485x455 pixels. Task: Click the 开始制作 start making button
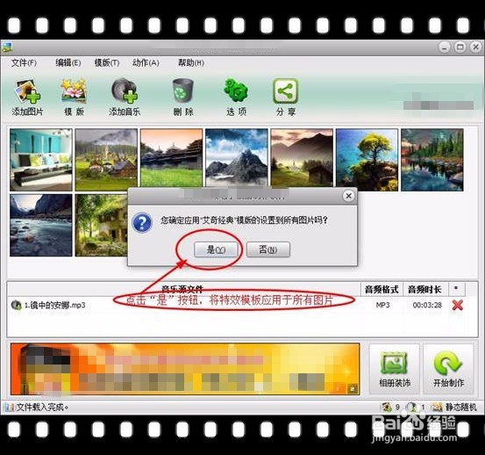448,369
